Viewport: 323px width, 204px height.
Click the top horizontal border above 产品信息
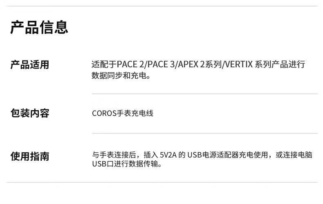tap(161, 6)
